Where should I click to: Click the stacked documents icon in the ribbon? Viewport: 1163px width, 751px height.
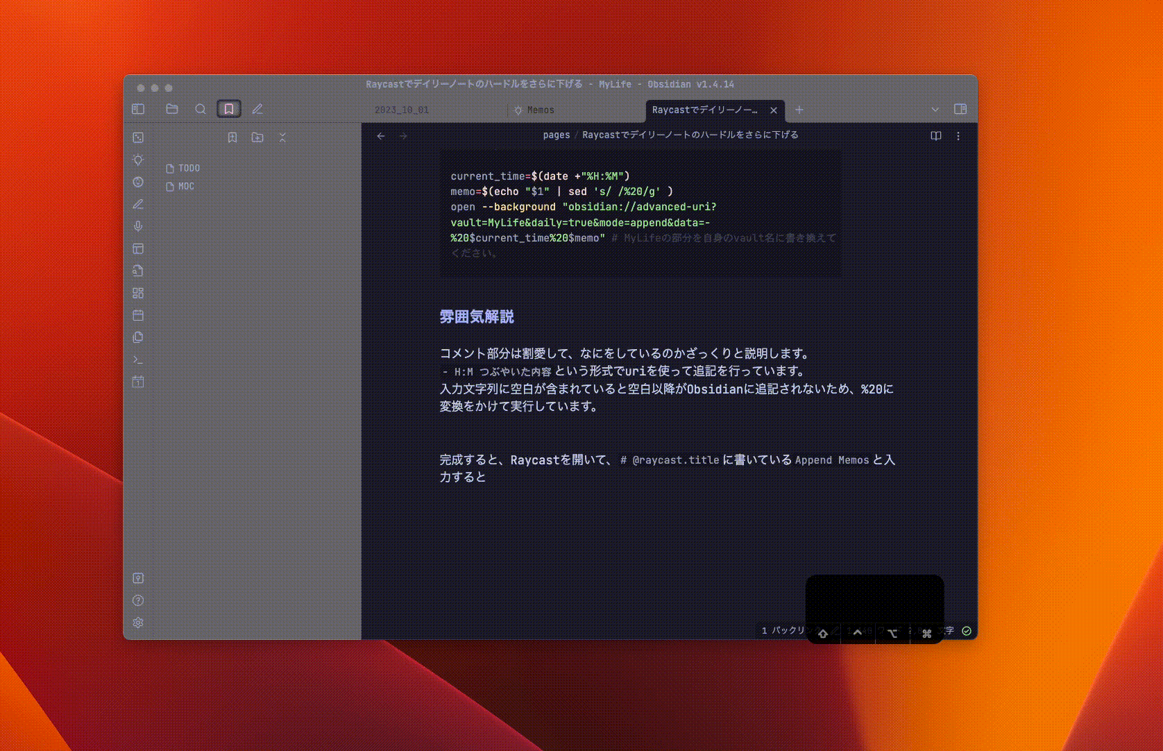(x=138, y=337)
